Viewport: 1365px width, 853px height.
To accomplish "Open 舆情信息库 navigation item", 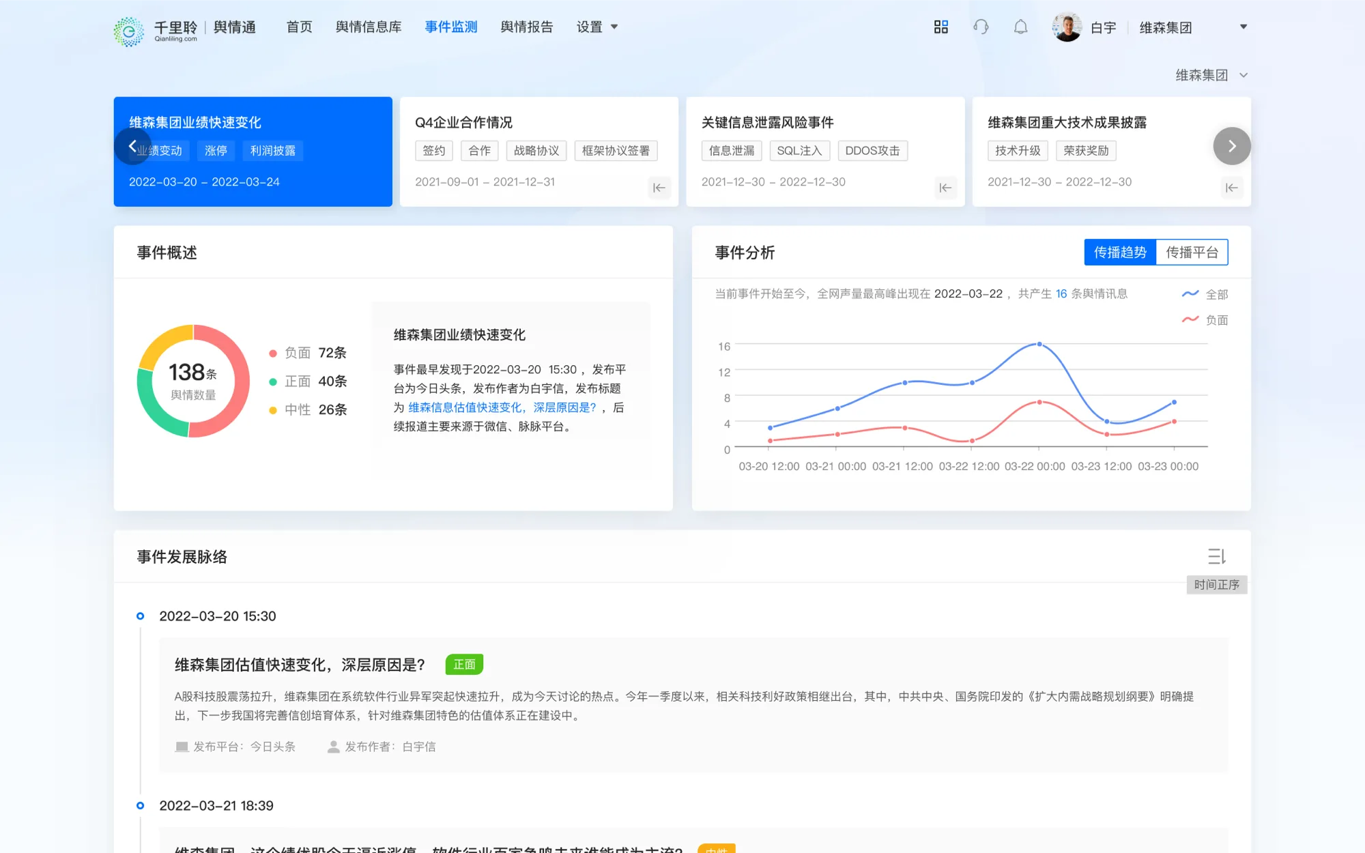I will (369, 27).
